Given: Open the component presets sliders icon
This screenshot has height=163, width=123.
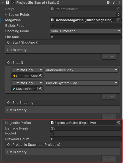Looking at the screenshot, I should pos(114,2).
